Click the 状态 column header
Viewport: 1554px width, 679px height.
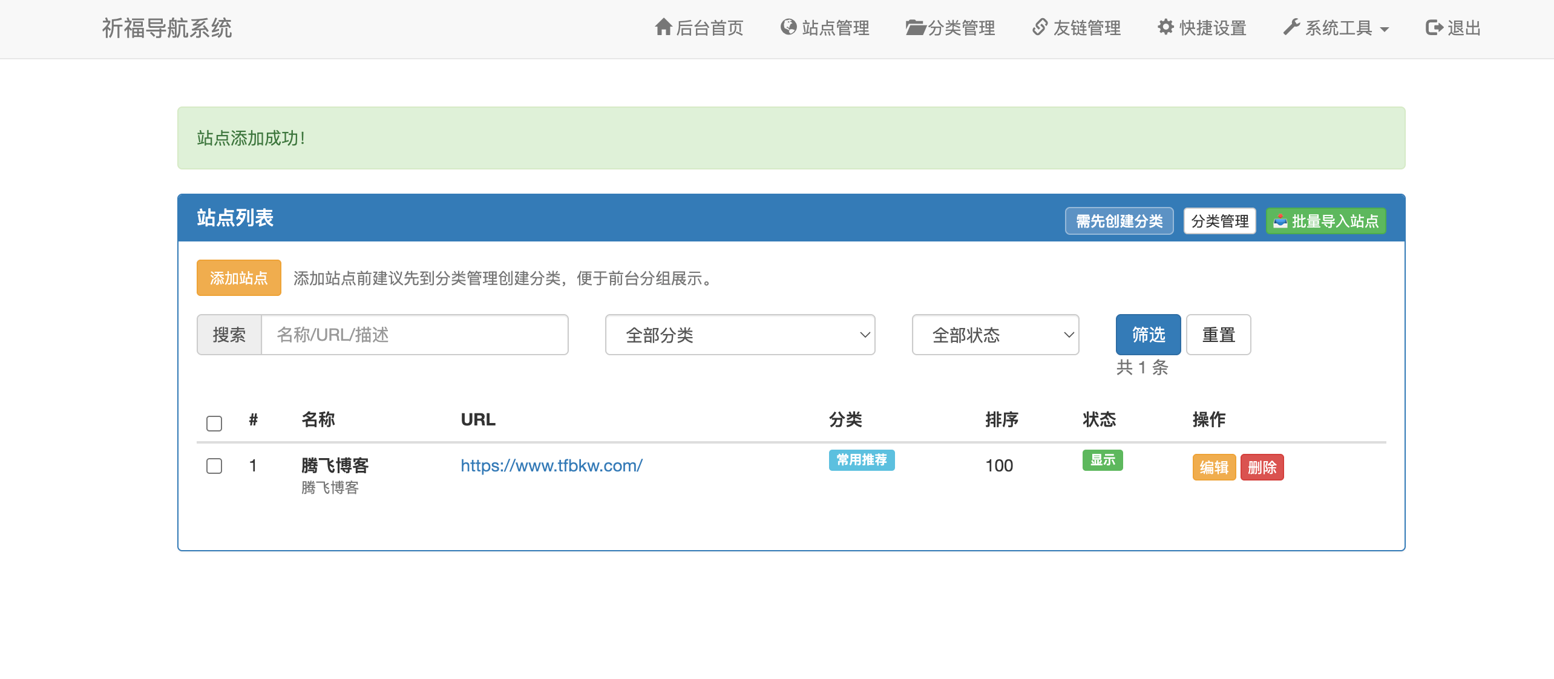tap(1100, 419)
